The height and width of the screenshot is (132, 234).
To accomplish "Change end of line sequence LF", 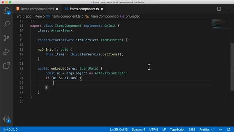I will tap(164, 129).
